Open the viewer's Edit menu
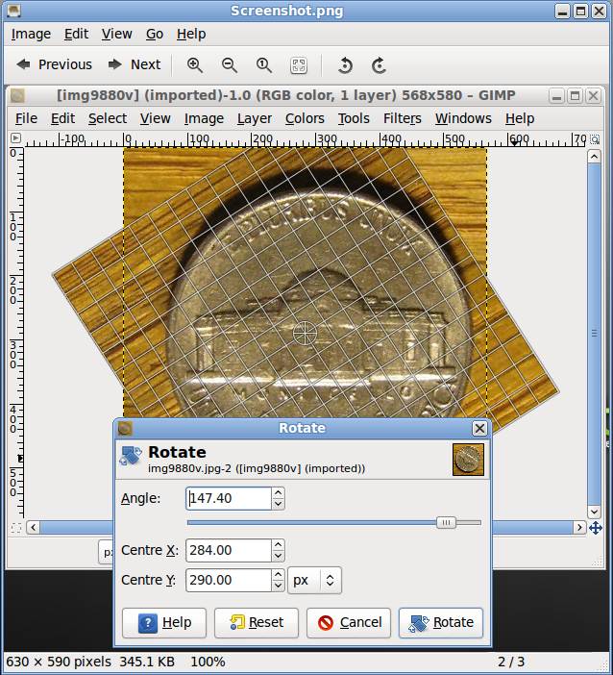This screenshot has width=613, height=675. point(76,34)
